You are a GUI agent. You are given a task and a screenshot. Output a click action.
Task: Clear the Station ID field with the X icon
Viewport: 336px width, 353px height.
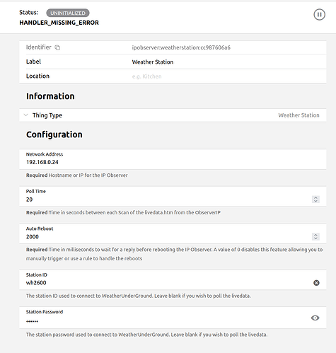[x=316, y=283]
